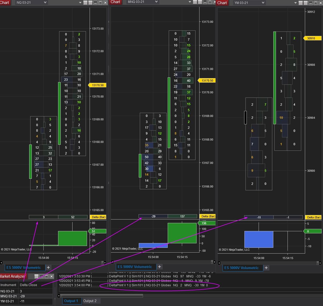Select ES 5000V Volumetric tab in MNQ chart
The height and width of the screenshot is (306, 323).
click(135, 267)
